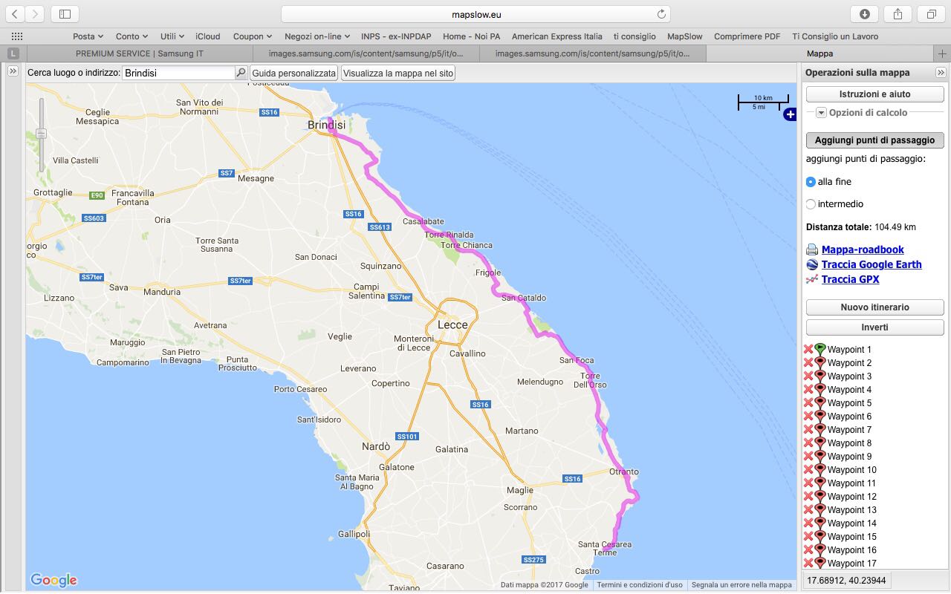Screen dimensions: 951x594
Task: Switch to third images.samsung.com tab
Action: pyautogui.click(x=593, y=53)
